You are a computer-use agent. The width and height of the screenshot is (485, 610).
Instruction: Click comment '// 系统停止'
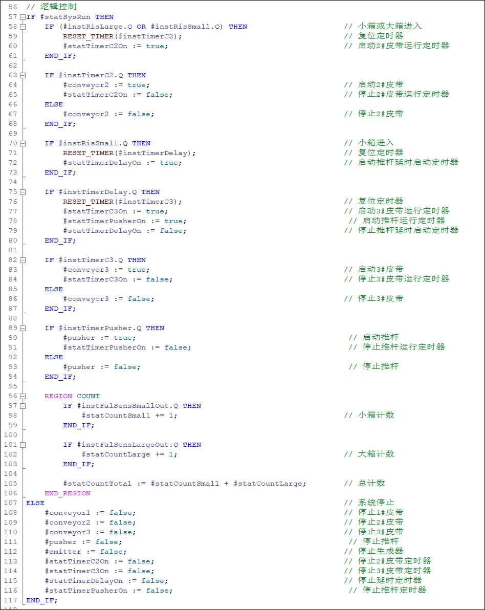point(369,503)
